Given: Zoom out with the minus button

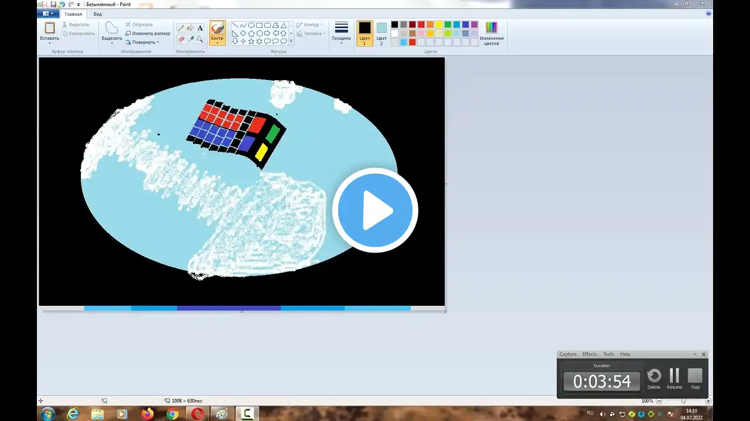Looking at the screenshot, I should pyautogui.click(x=659, y=401).
